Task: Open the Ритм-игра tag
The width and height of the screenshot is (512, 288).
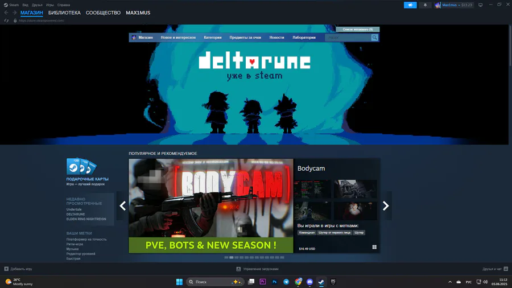Action: pos(75,244)
